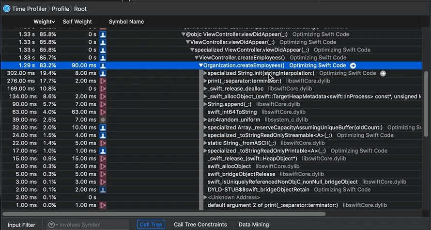Click focus arrow next to Organization.createEmployees()
Screen dimensions: 431x230
[x=353, y=66]
